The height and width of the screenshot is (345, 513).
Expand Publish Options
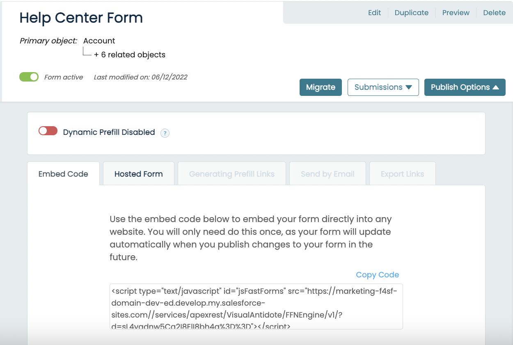[465, 87]
